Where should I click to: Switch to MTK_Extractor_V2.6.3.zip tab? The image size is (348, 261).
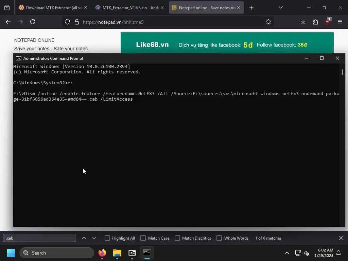pos(129,8)
